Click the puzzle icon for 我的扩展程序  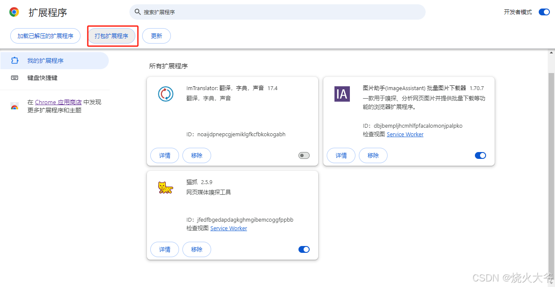pos(15,61)
